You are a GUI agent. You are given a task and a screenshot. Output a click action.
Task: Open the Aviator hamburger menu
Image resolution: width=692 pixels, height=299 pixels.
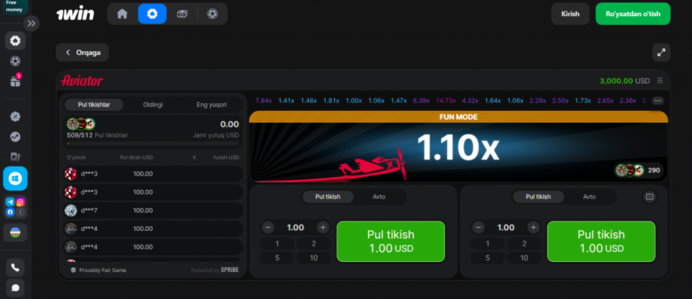tap(660, 81)
